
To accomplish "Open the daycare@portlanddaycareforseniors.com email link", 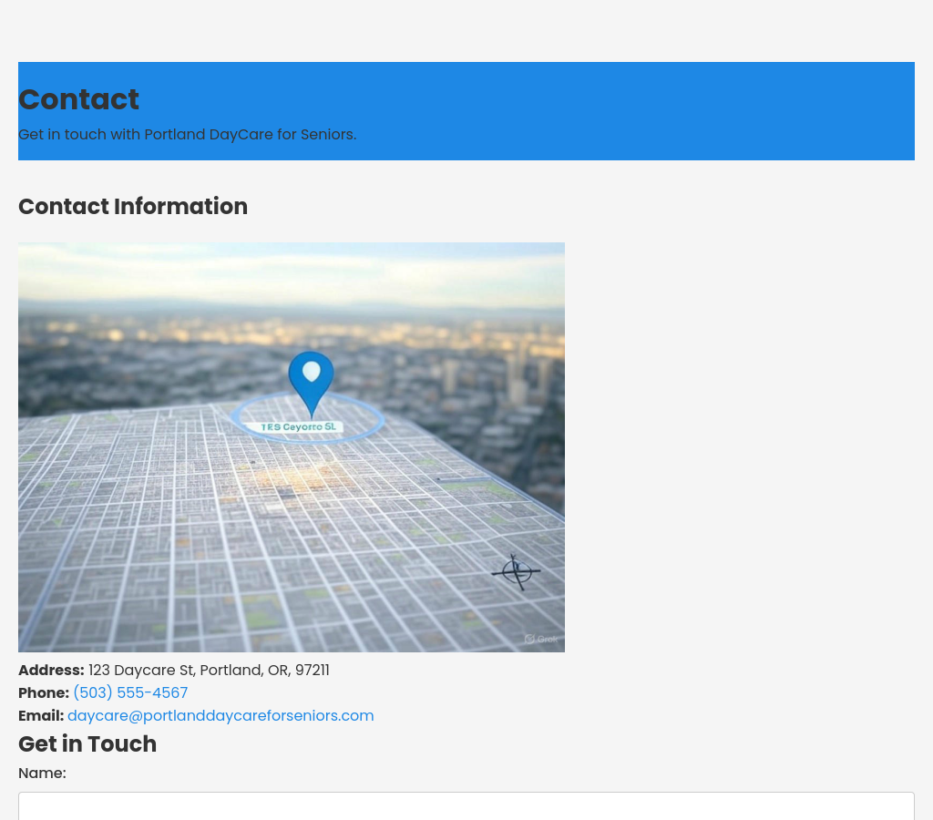I will coord(220,715).
